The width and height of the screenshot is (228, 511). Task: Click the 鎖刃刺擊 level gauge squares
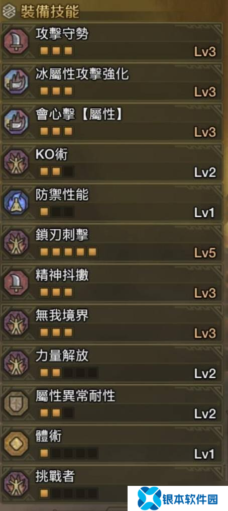[x=68, y=252]
